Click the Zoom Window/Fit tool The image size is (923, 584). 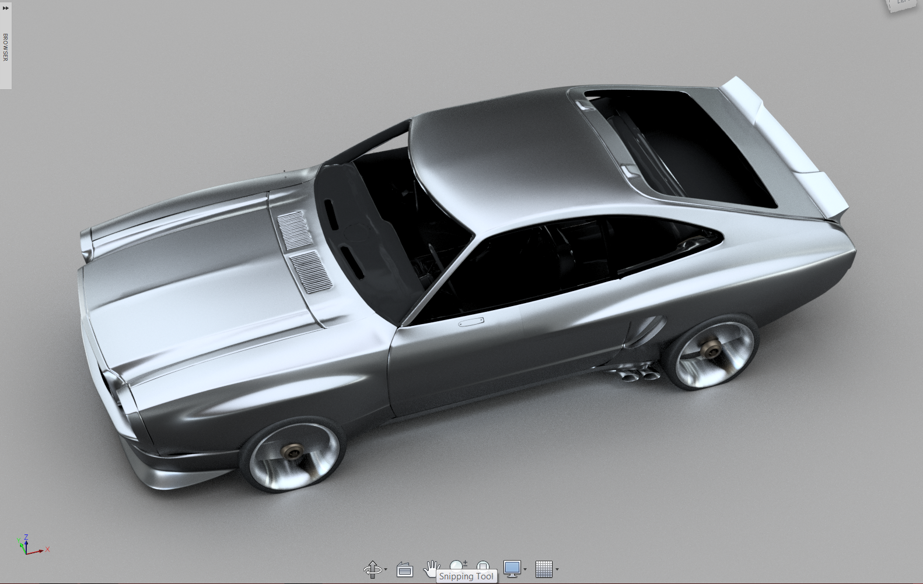tap(483, 565)
